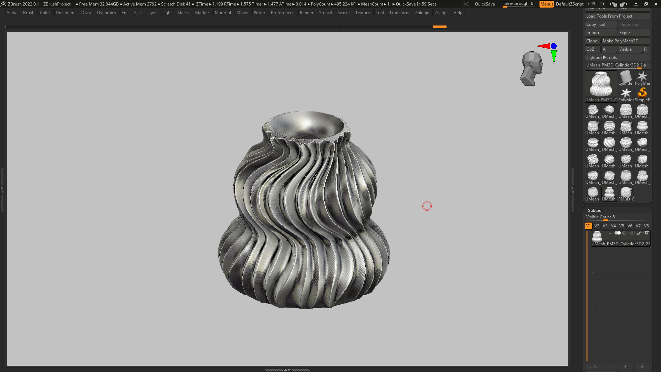This screenshot has height=372, width=661.
Task: Expand the bottom tray divider arrows
Action: 287,370
